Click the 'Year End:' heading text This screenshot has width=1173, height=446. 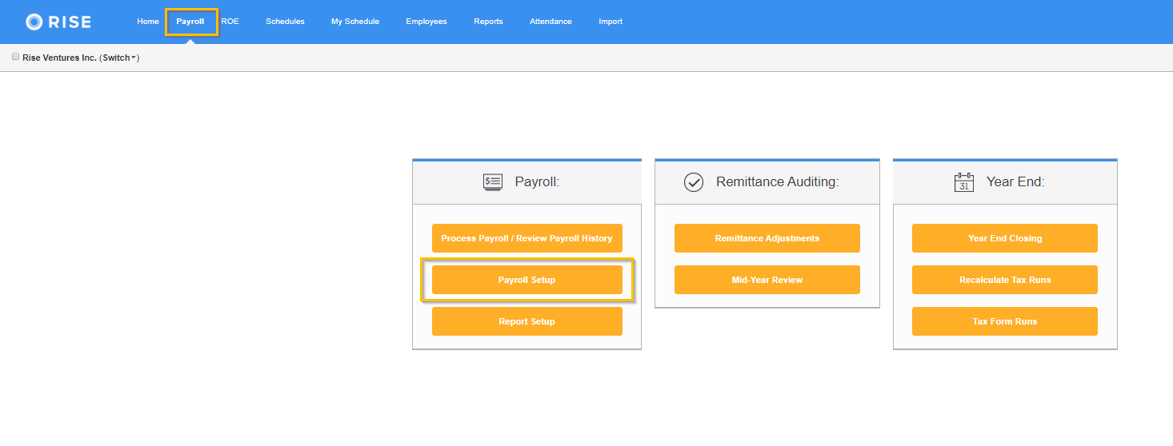coord(1015,182)
